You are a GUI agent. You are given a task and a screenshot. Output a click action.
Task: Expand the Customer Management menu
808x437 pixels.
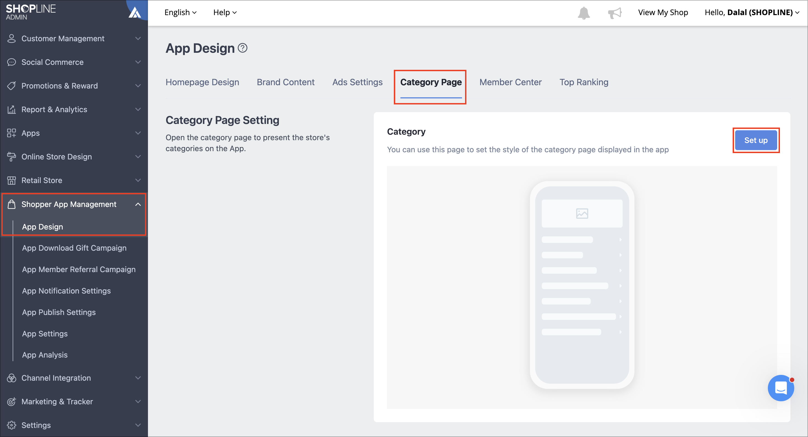138,38
